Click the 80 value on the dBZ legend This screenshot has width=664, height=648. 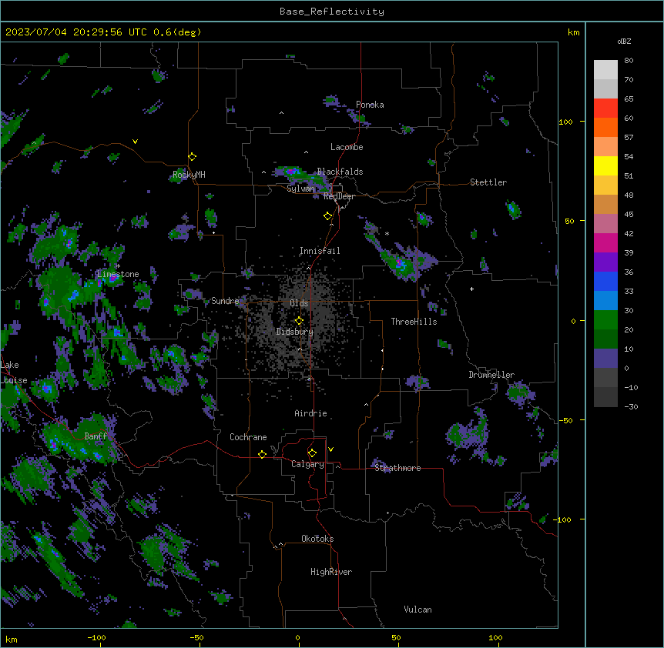pos(629,61)
